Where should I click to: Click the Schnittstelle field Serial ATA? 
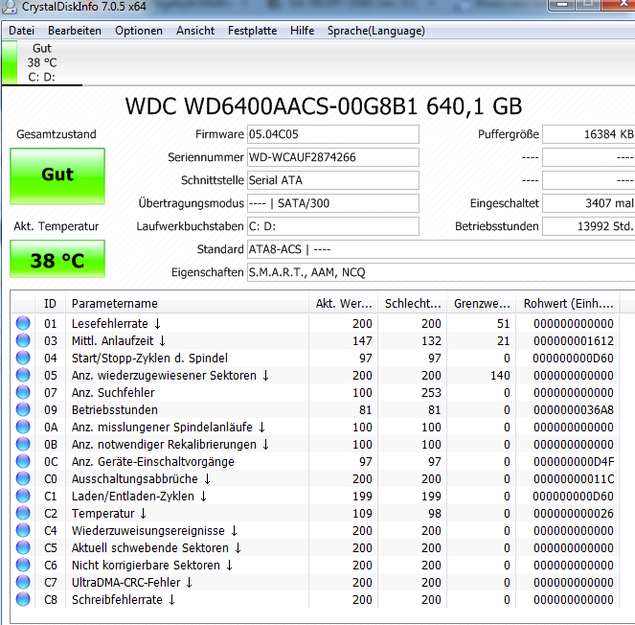(333, 180)
